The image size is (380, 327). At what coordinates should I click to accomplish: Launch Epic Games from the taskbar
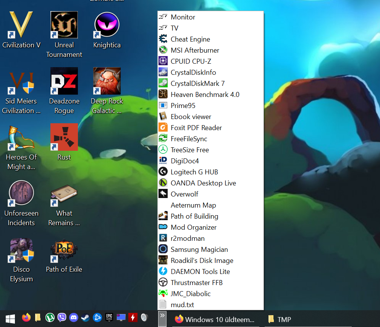pos(109,317)
